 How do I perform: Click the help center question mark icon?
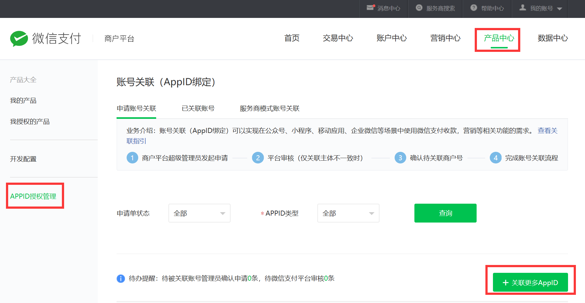(474, 8)
